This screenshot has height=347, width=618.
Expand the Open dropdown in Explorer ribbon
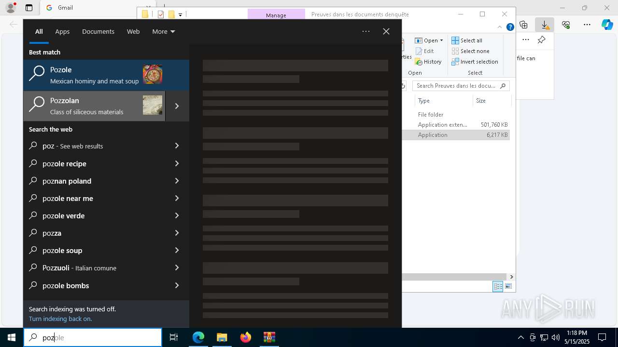tap(441, 40)
